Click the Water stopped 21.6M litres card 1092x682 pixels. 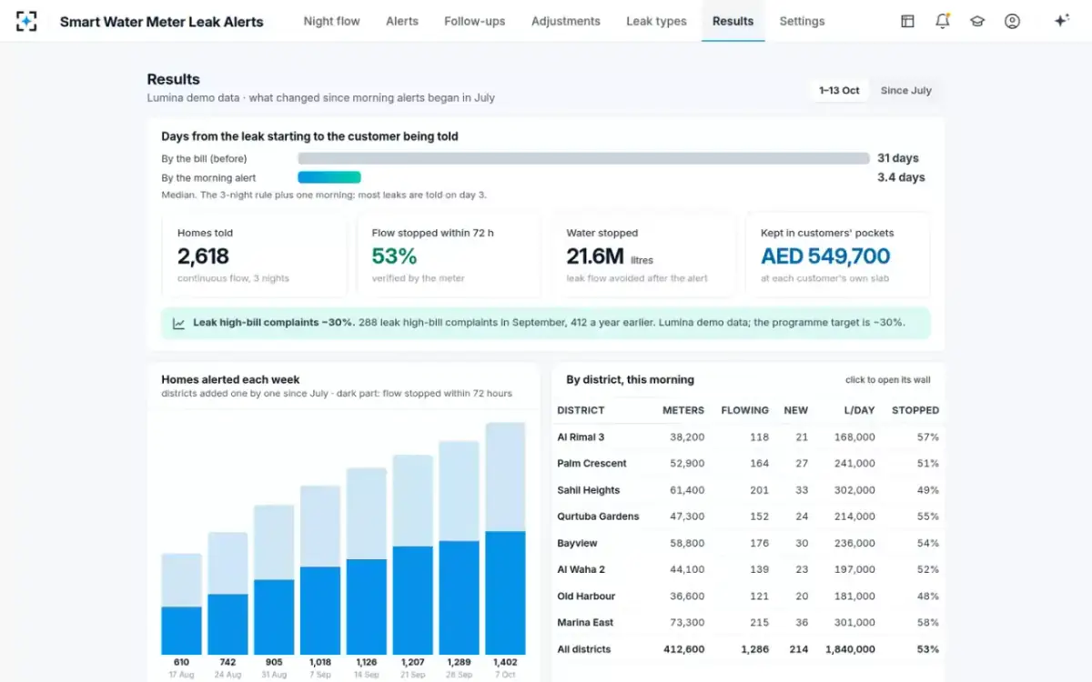643,256
